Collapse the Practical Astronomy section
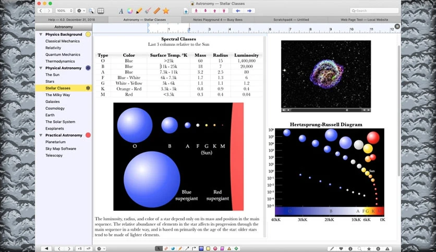The width and height of the screenshot is (436, 252). coord(41,135)
